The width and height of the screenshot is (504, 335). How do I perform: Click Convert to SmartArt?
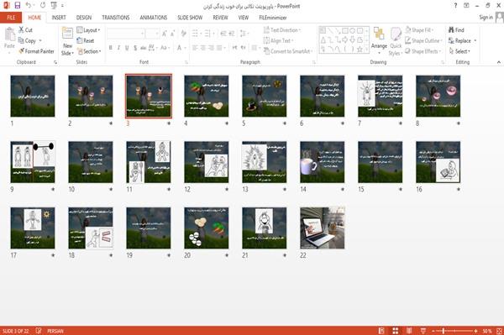click(x=287, y=51)
